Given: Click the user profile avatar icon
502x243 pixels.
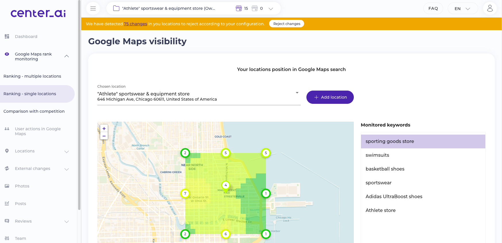Looking at the screenshot, I should (x=490, y=8).
